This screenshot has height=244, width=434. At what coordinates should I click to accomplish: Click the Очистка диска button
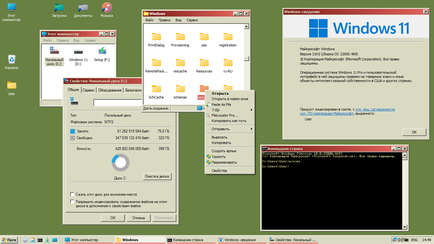[x=157, y=176]
